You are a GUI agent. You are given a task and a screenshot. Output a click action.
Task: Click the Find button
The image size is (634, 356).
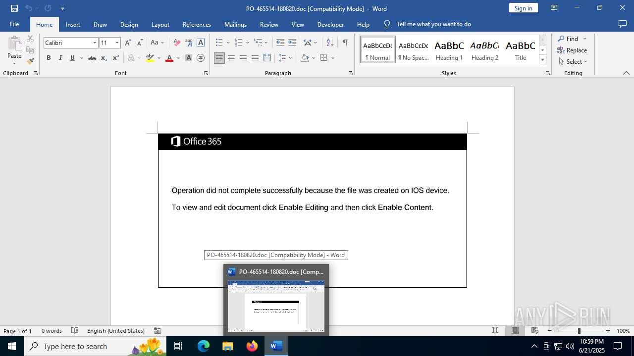click(568, 39)
